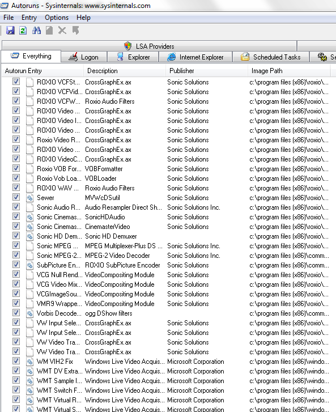Uncheck the ROXIO VCFW... entry checkbox

click(x=16, y=101)
